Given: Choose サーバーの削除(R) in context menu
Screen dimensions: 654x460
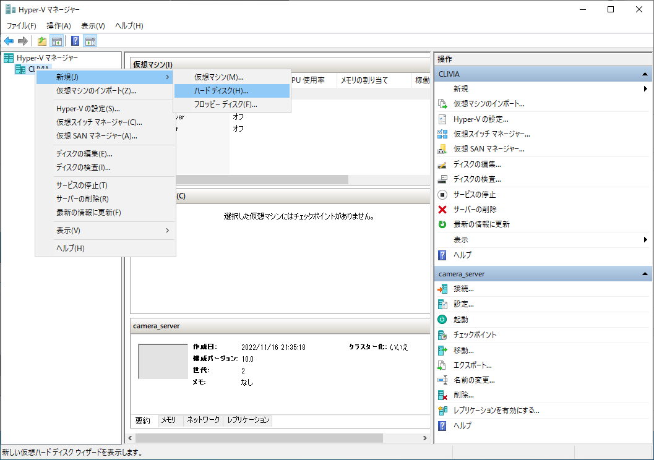Looking at the screenshot, I should [105, 198].
